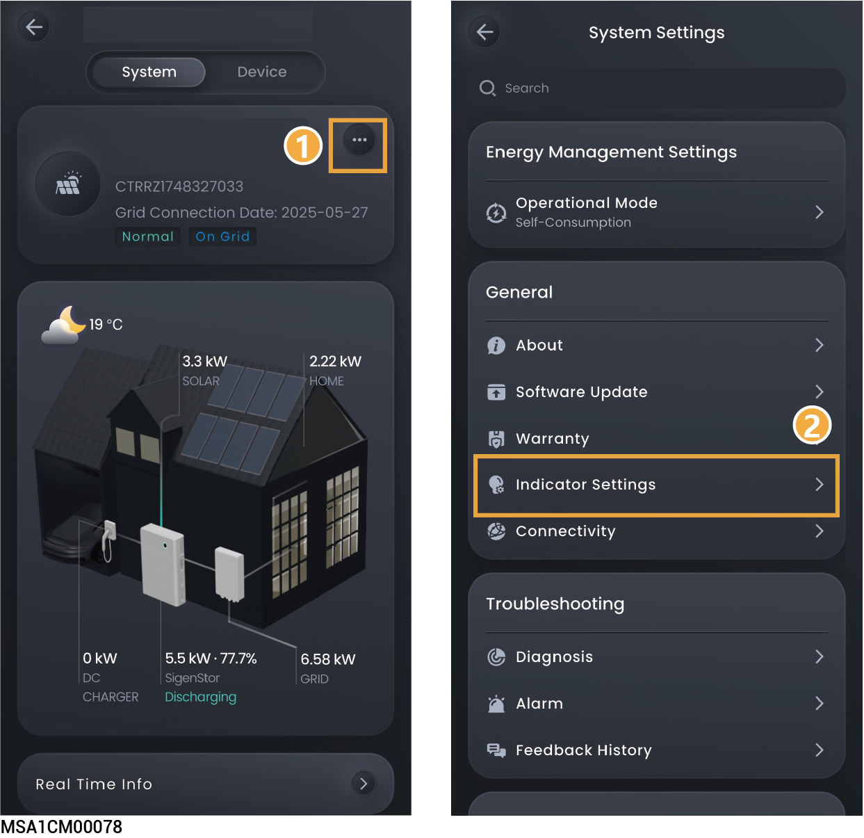Click the Search field in System Settings
The image size is (864, 838).
[657, 88]
